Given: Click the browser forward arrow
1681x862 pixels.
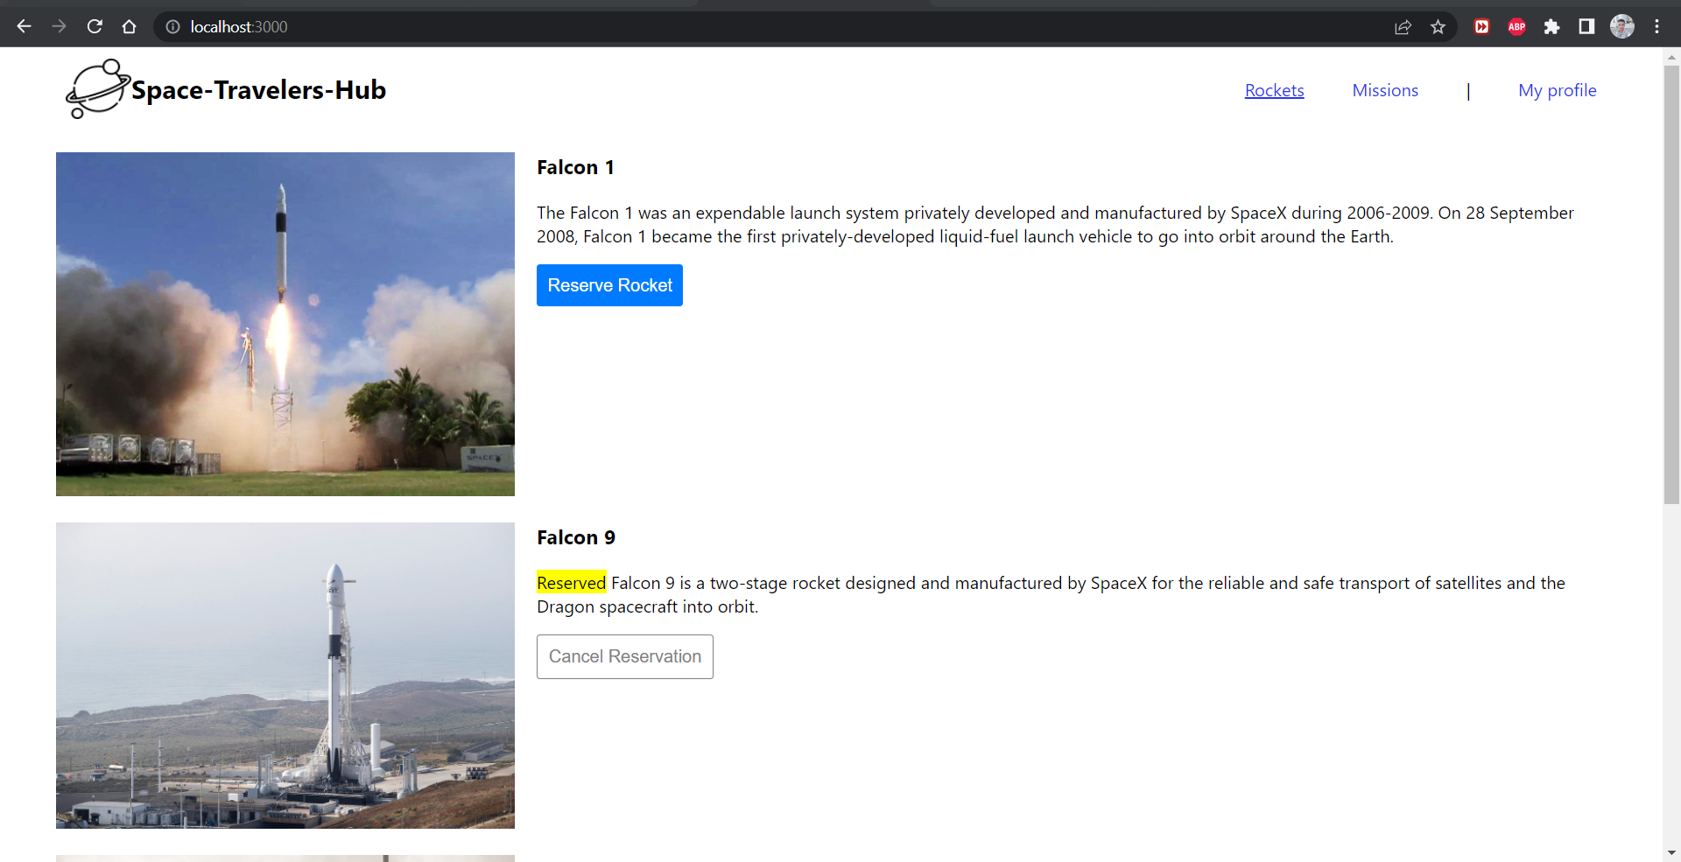Looking at the screenshot, I should (59, 26).
